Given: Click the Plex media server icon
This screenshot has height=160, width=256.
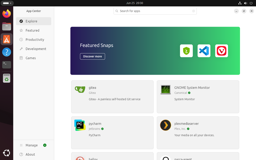Looking at the screenshot, I should point(166,125).
